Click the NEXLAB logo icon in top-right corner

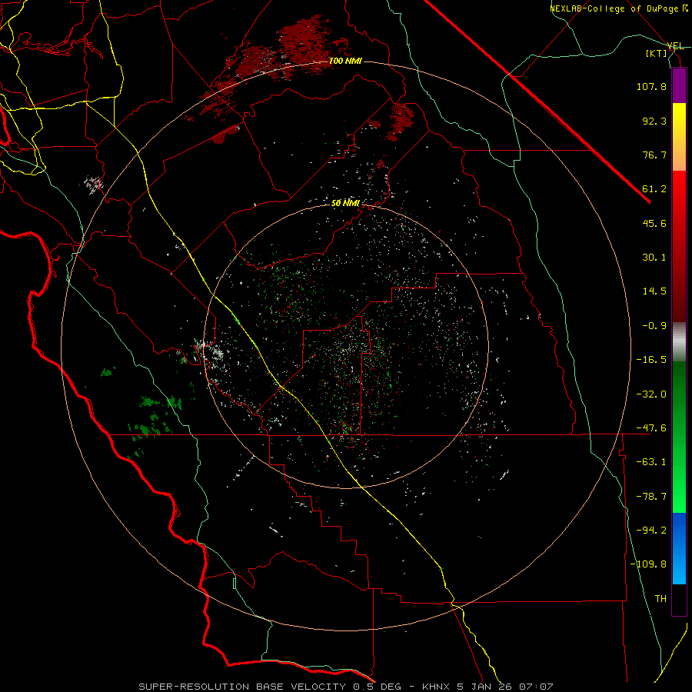(684, 8)
